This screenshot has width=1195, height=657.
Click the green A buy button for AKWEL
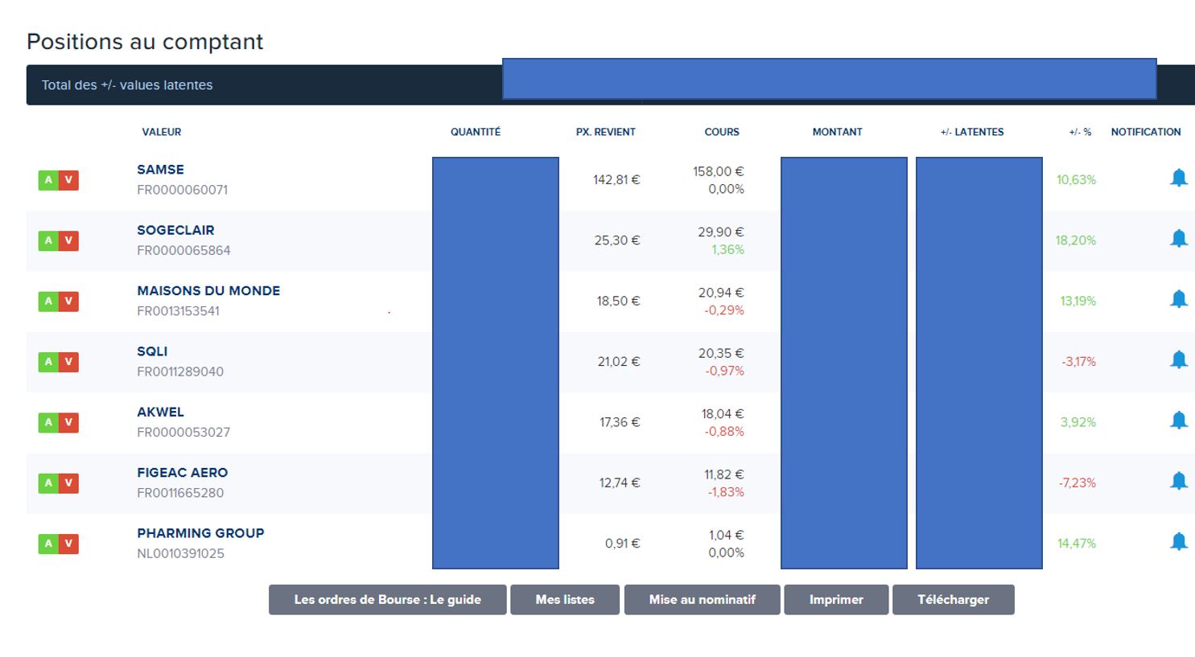click(48, 422)
